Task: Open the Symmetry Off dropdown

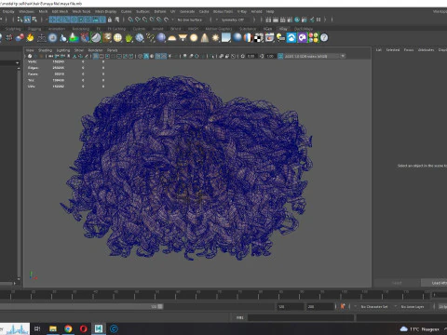Action: (232, 20)
